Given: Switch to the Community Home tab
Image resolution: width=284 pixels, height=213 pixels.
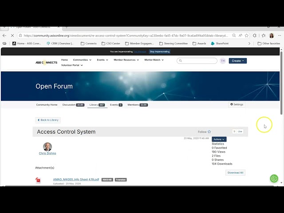Looking at the screenshot, I should (47, 105).
